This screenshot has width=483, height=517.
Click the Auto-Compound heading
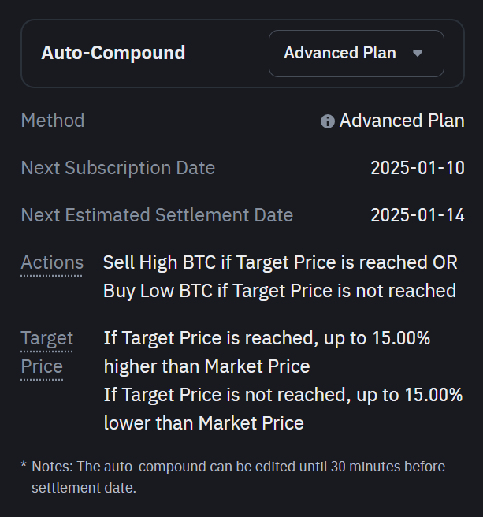click(113, 54)
